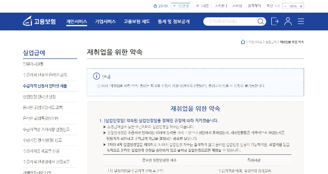Open 수급자격증 기재사항 변경신고
The height and width of the screenshot is (174, 328).
(x=46, y=130)
